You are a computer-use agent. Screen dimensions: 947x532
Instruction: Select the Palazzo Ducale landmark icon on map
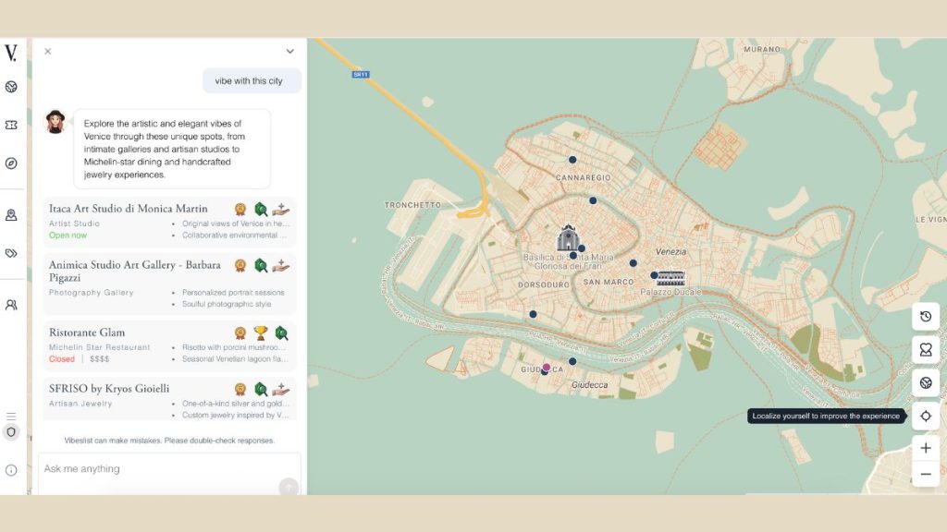pos(670,278)
